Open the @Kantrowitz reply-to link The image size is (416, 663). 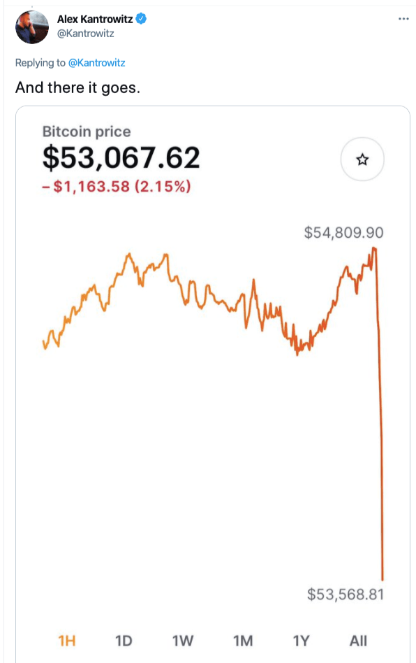point(96,62)
